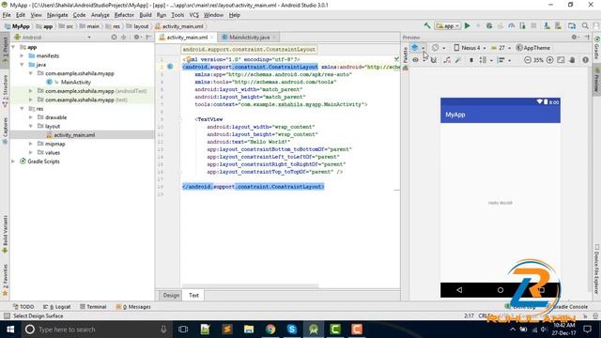
Task: Open the Preview panel settings gear
Action: tap(574, 38)
